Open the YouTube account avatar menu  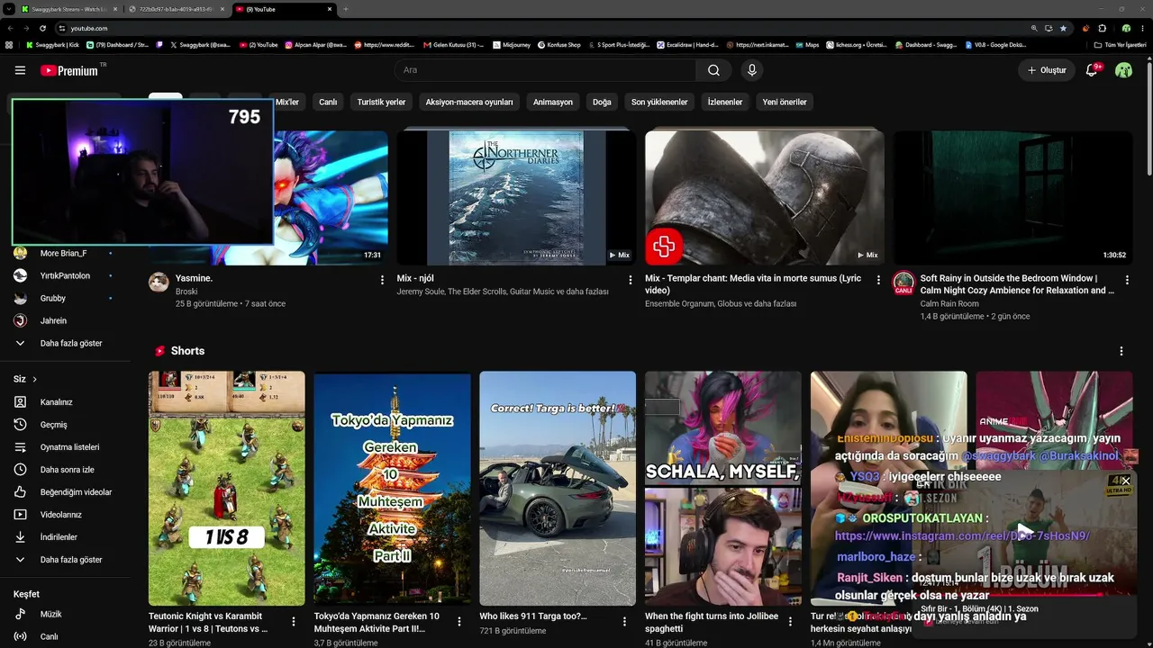tap(1123, 70)
